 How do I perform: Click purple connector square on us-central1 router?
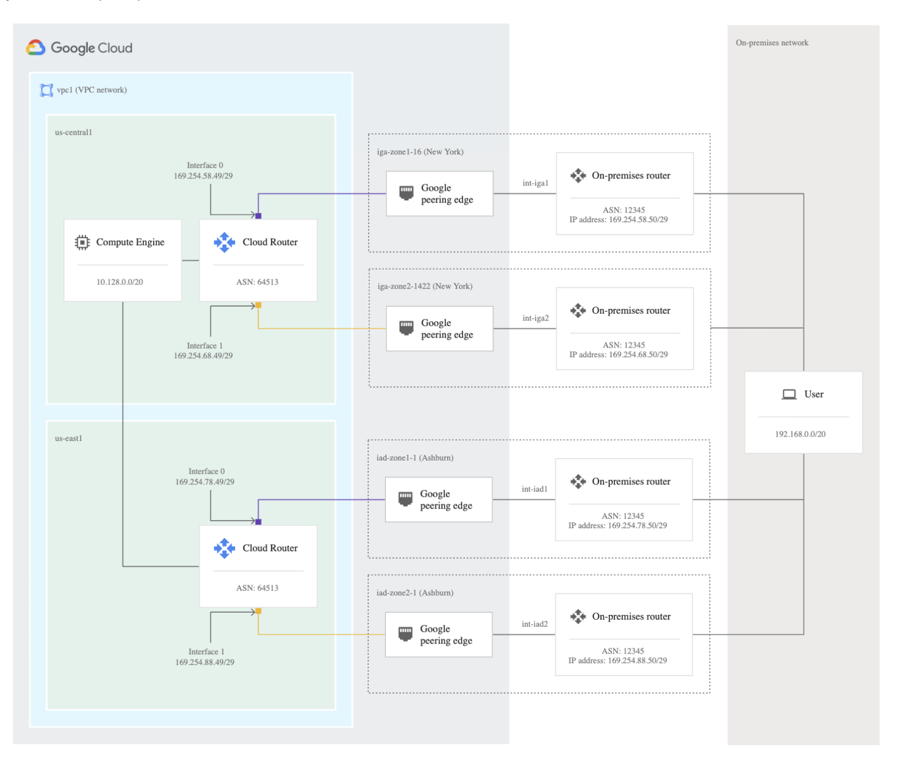(258, 216)
